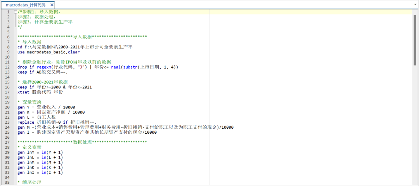Click the vertical scrollbar thumb
The width and height of the screenshot is (419, 186).
click(415, 40)
